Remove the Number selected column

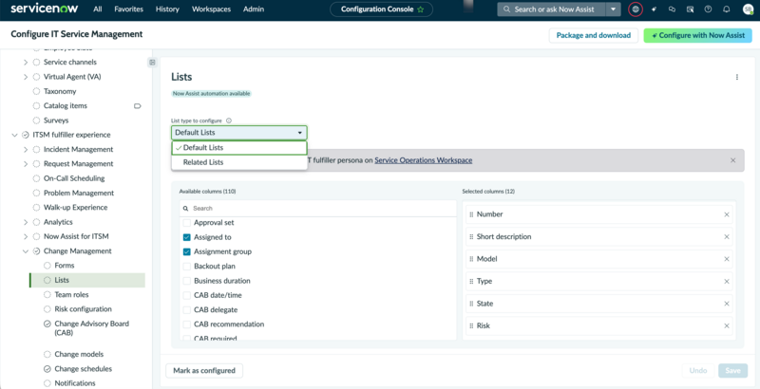[x=727, y=214]
